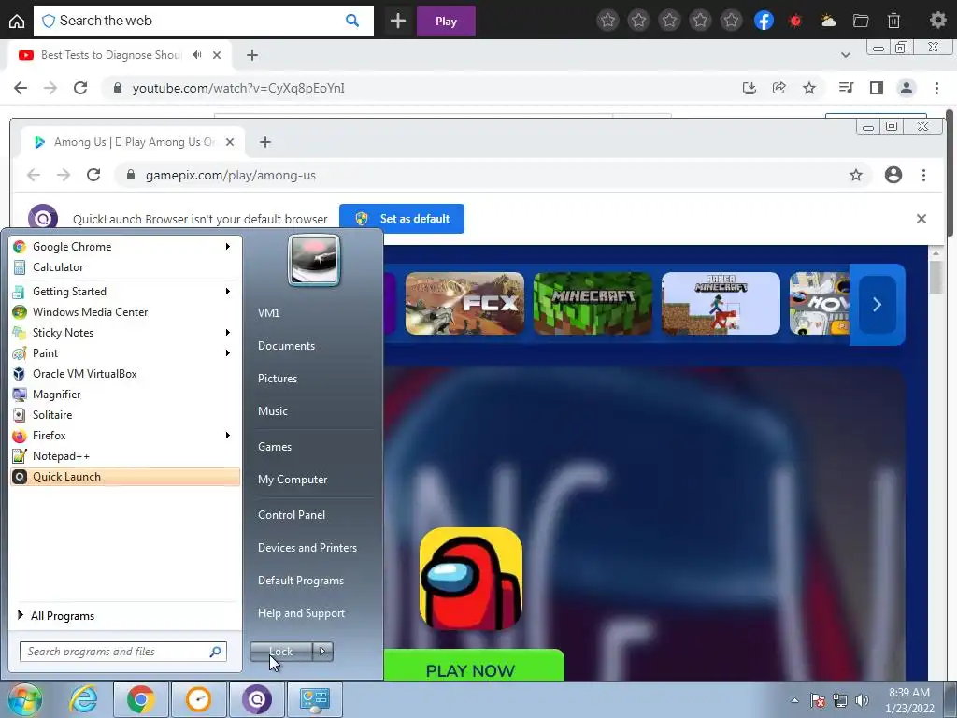This screenshot has height=718, width=957.
Task: Click the next arrow of the games carousel
Action: [x=877, y=304]
